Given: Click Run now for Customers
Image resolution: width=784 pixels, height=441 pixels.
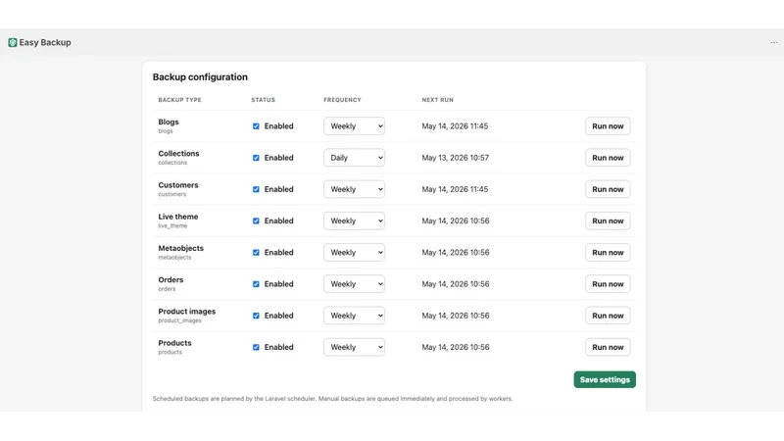Looking at the screenshot, I should 608,189.
